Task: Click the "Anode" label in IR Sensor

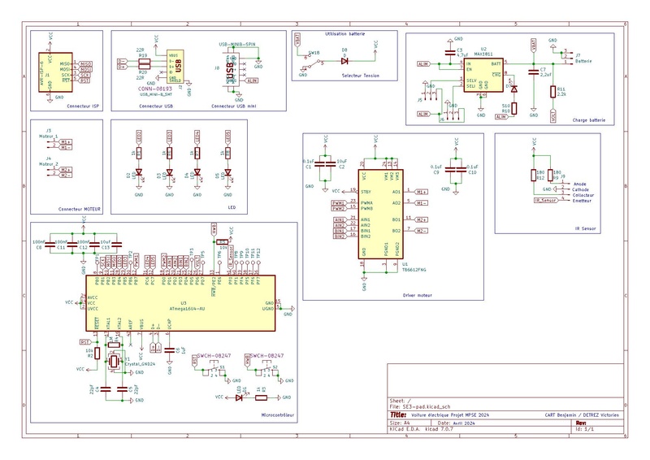Action: [x=579, y=184]
